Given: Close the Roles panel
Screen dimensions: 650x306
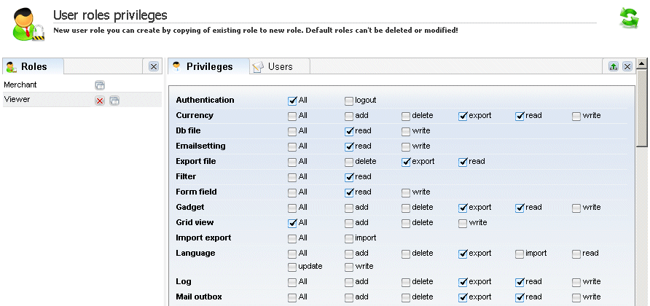Looking at the screenshot, I should click(153, 66).
